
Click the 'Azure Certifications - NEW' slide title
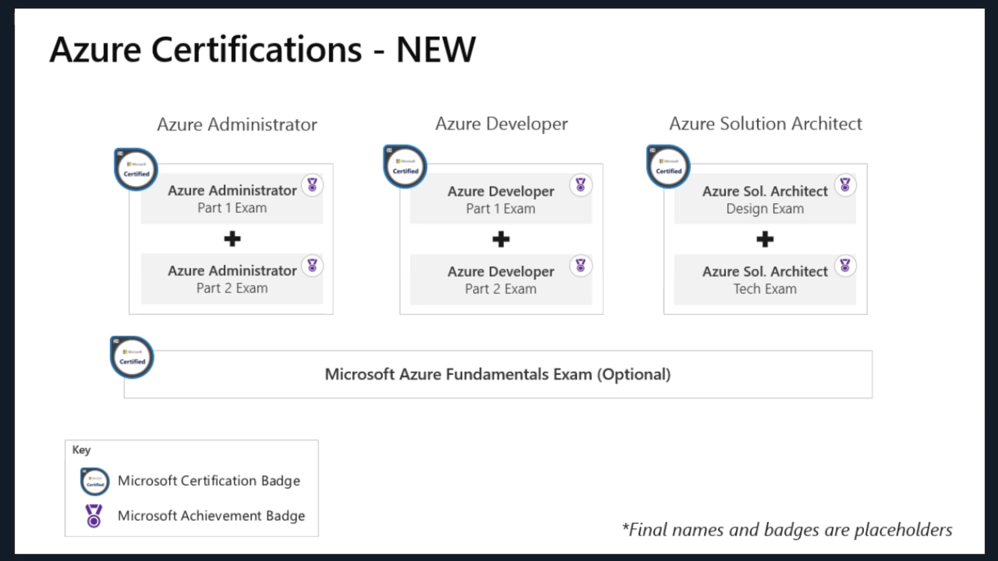pos(263,49)
